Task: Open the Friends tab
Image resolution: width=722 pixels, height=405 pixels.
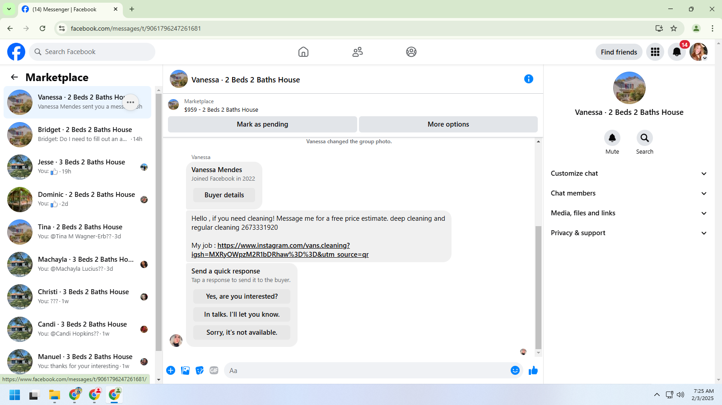Action: [358, 52]
